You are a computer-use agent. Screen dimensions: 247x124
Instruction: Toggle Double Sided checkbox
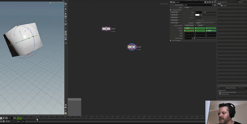pos(196,20)
